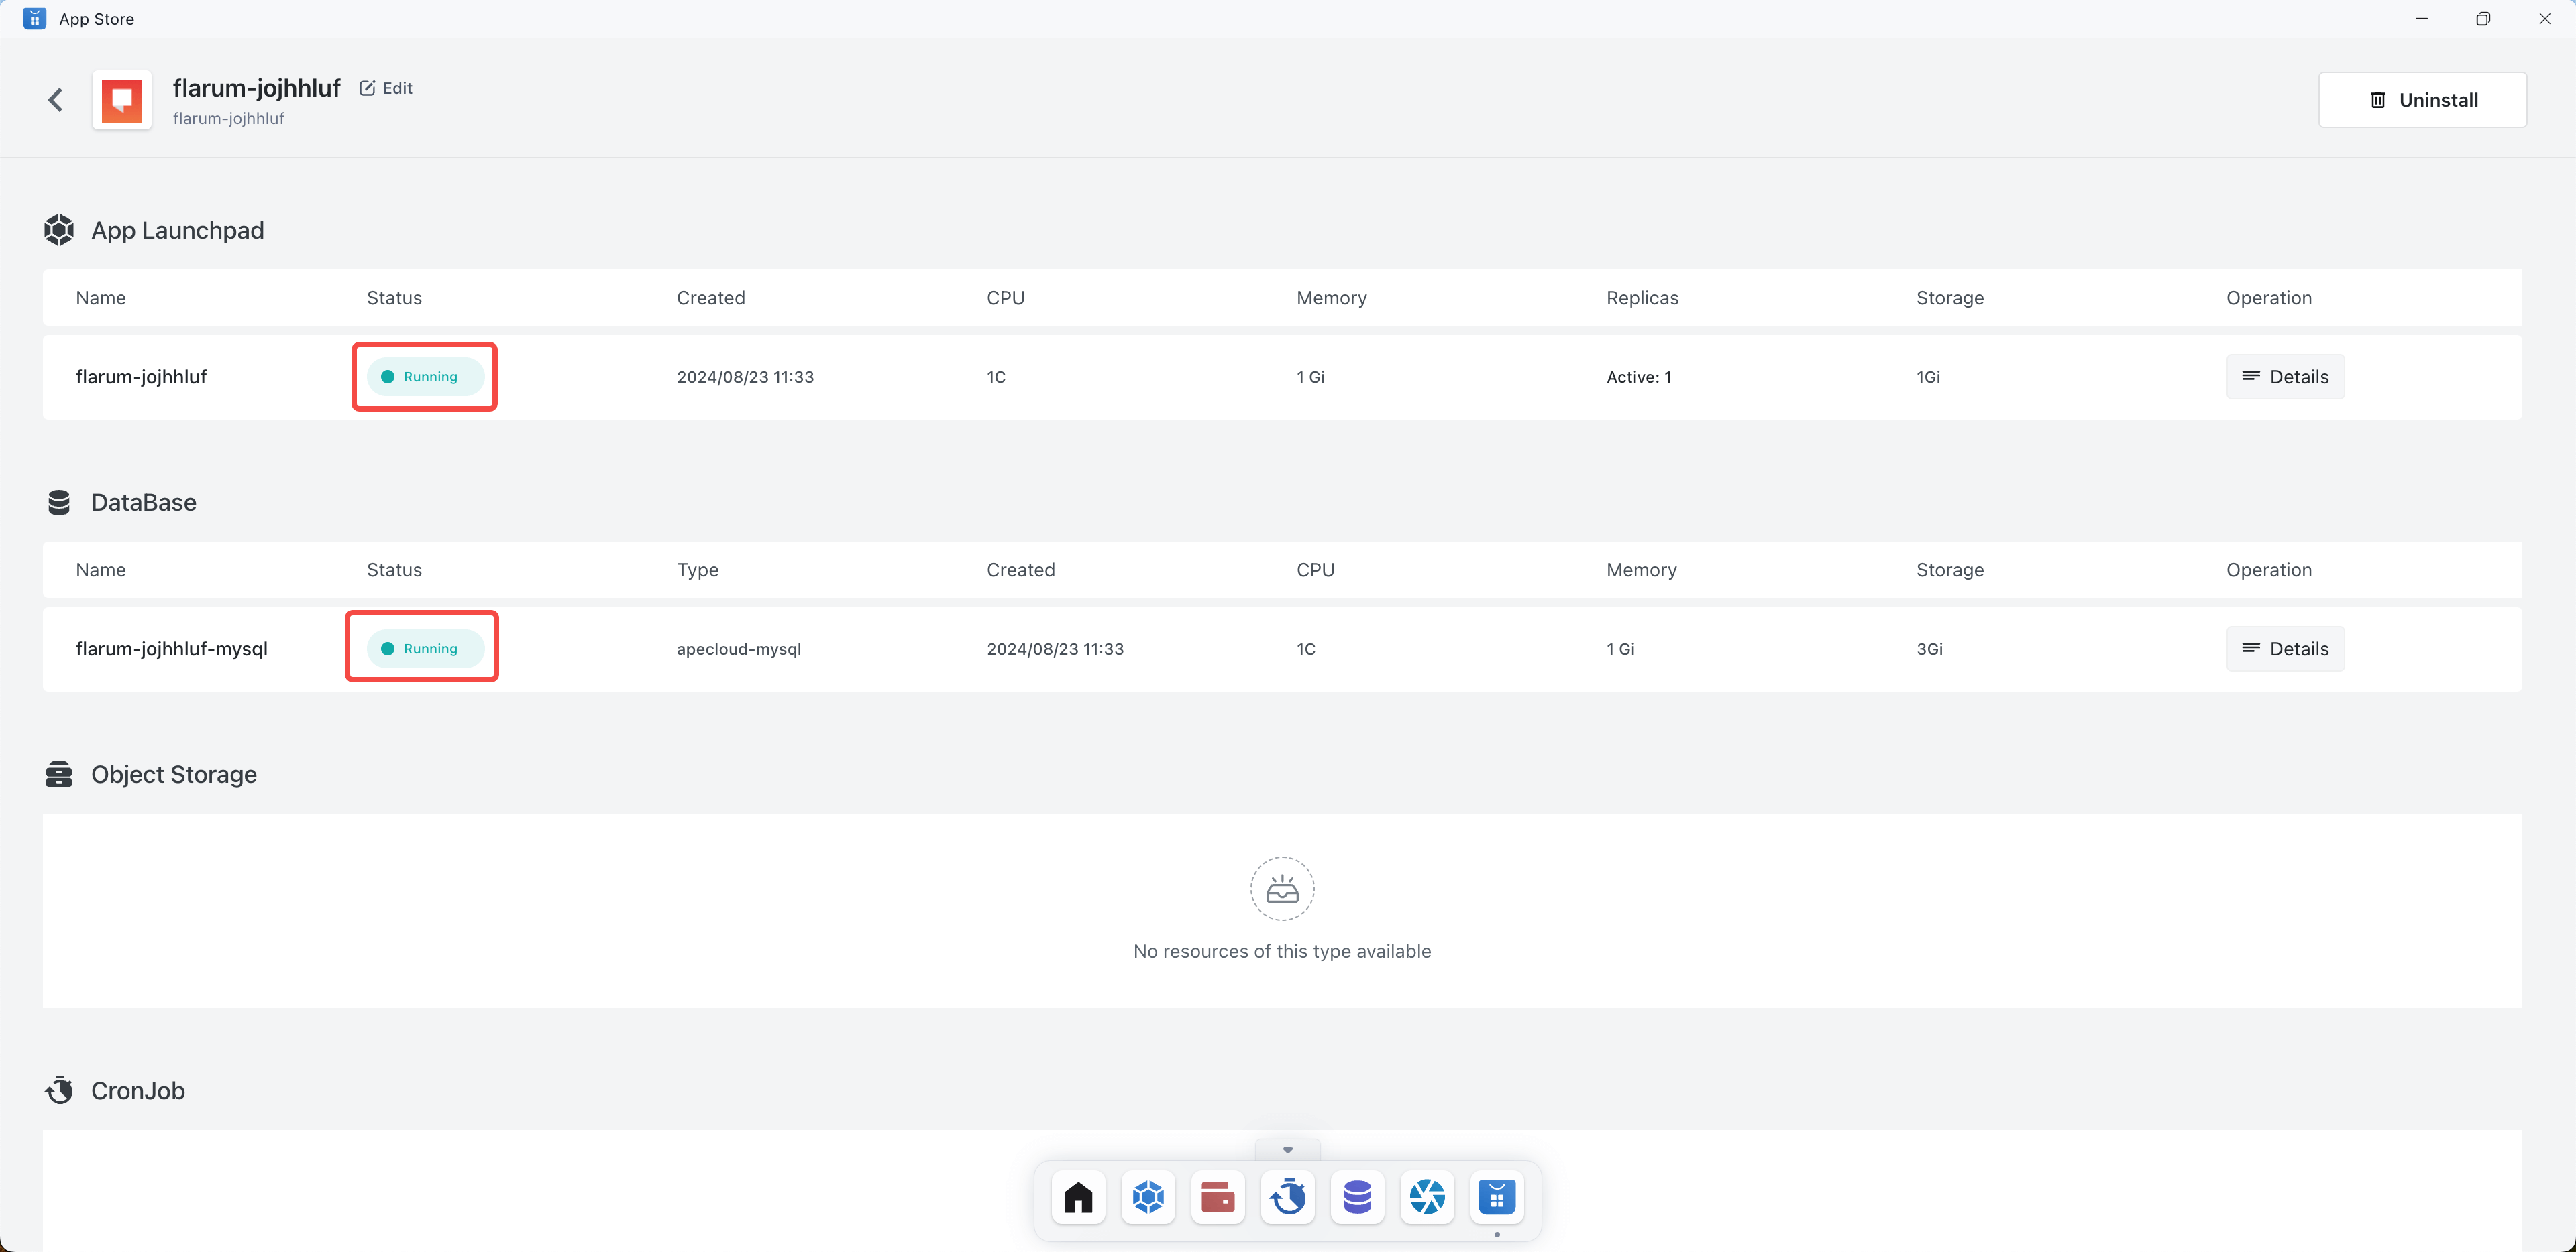
Task: Open the CronJob stopwatch dock icon
Action: pyautogui.click(x=1288, y=1196)
